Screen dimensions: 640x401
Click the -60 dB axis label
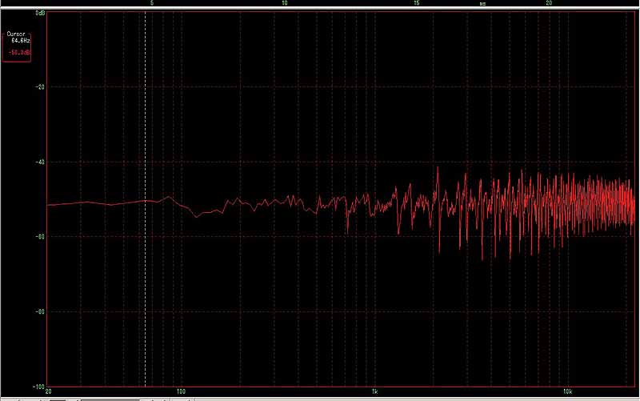tap(38, 236)
